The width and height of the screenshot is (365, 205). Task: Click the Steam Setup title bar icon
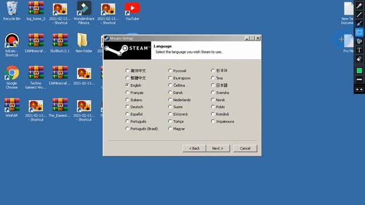(107, 38)
